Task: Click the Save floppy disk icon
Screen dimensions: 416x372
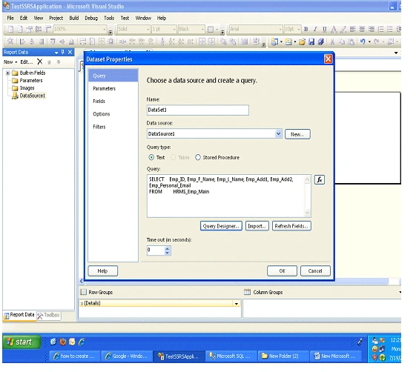Action: tap(311, 41)
